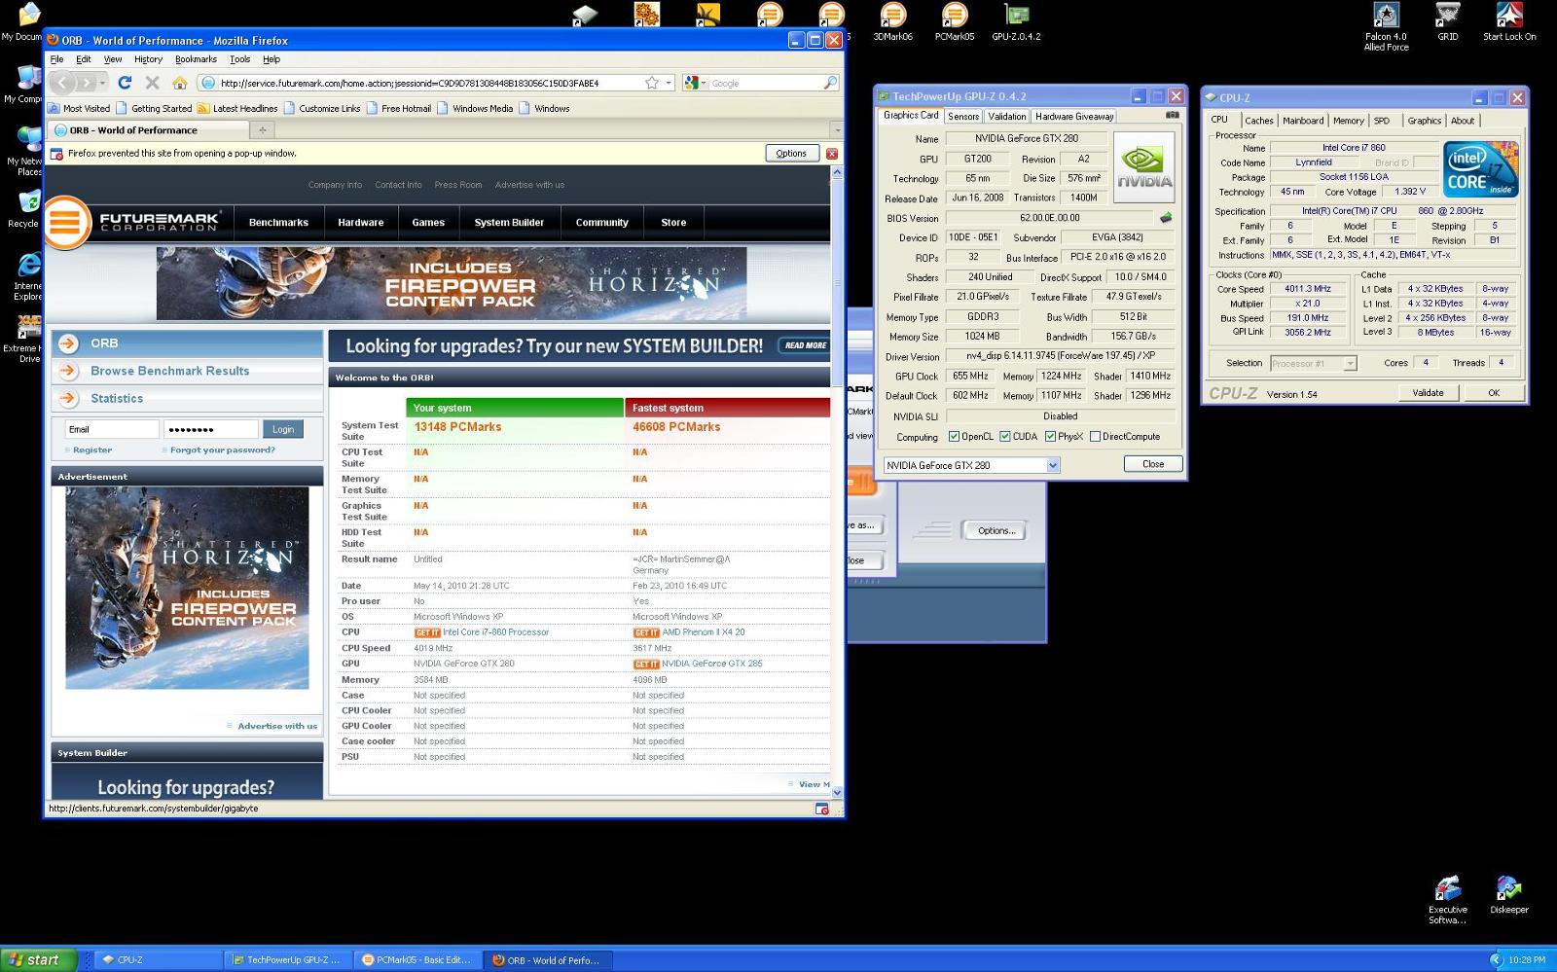Click the NVIDIA logo in GPU-Z
This screenshot has width=1557, height=972.
[1144, 167]
